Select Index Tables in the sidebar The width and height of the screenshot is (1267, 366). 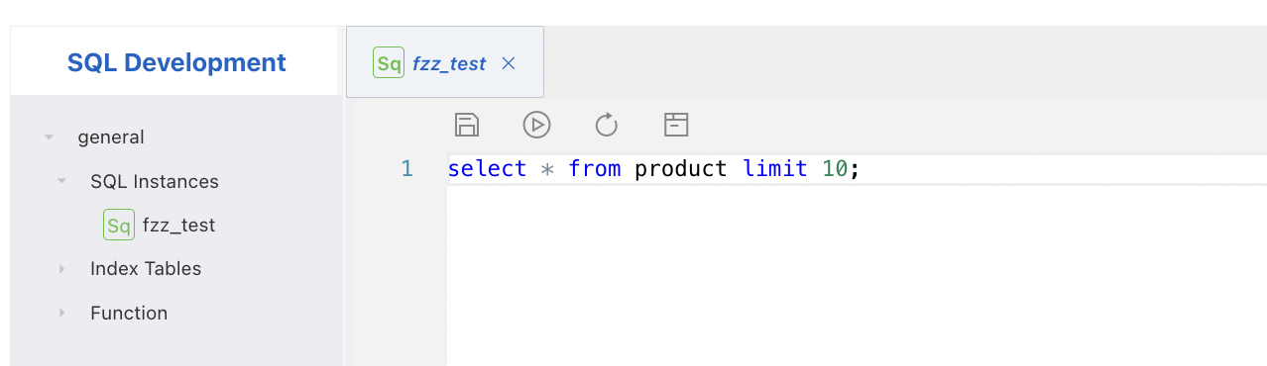pos(146,269)
